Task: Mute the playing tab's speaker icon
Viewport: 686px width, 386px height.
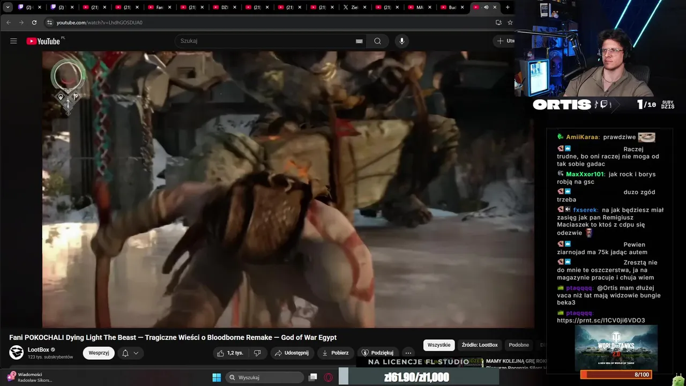Action: [486, 7]
